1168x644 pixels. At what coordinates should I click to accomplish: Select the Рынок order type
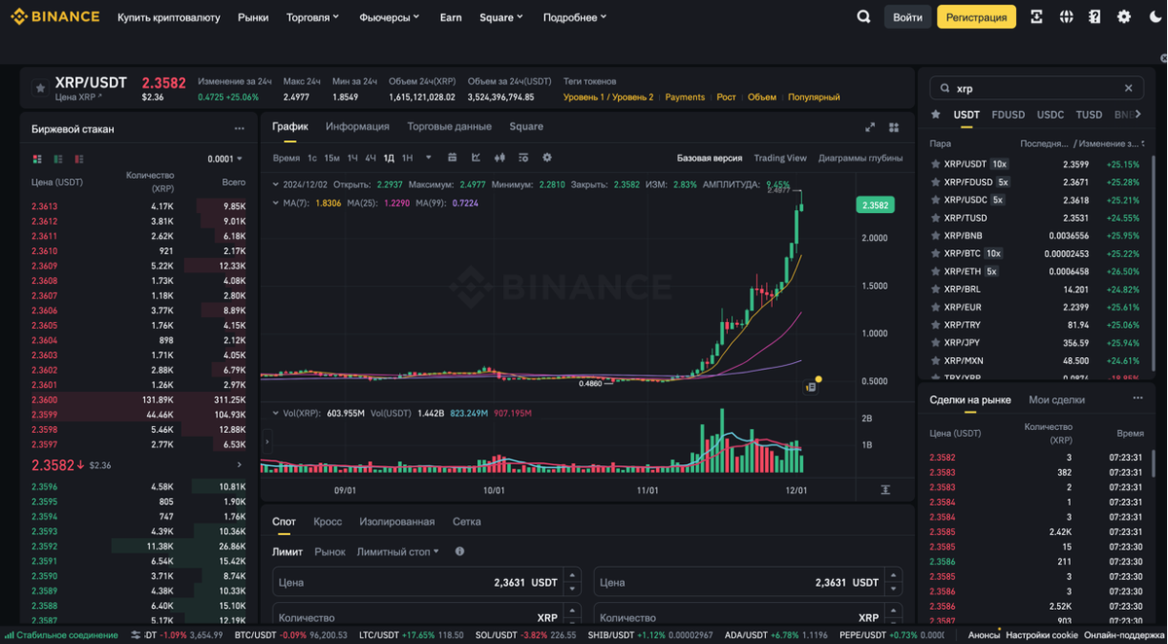tap(330, 552)
